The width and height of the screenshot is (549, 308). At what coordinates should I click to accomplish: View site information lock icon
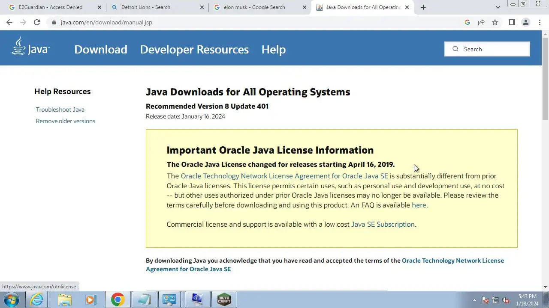54,22
